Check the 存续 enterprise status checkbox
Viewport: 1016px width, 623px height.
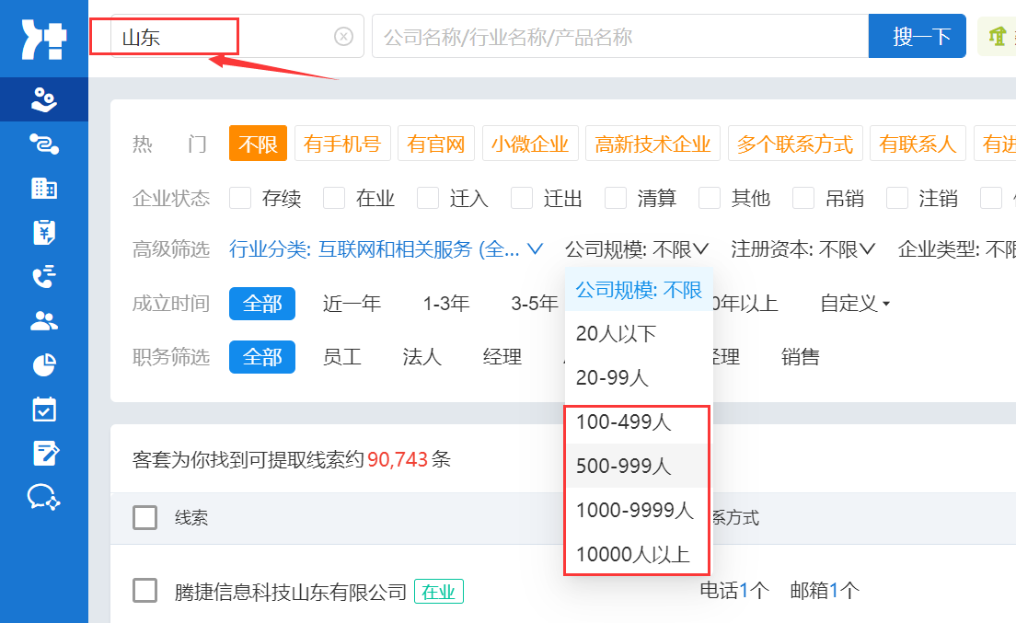(242, 198)
